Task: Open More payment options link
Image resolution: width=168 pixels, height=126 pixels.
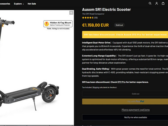Action: [136, 110]
